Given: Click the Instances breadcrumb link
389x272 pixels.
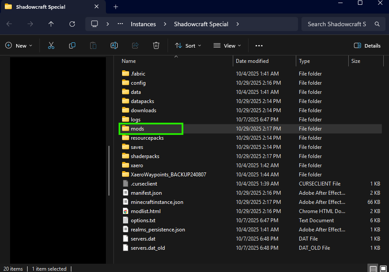Looking at the screenshot, I should (143, 24).
